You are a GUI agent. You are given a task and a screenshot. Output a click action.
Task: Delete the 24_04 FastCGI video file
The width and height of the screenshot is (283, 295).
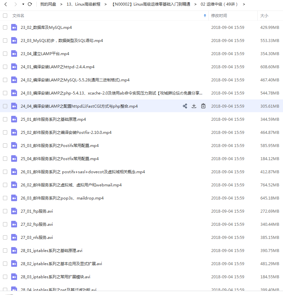coord(203,106)
